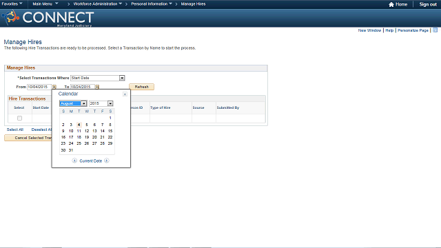Image resolution: width=441 pixels, height=248 pixels.
Task: Select August 8 in the calendar
Action: pos(110,125)
